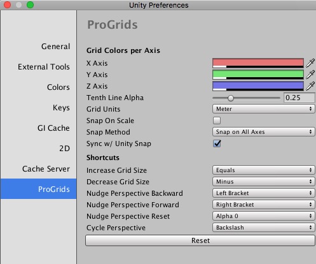Open Cycle Perspective Backslash dropdown
316x264 pixels.
pos(264,228)
